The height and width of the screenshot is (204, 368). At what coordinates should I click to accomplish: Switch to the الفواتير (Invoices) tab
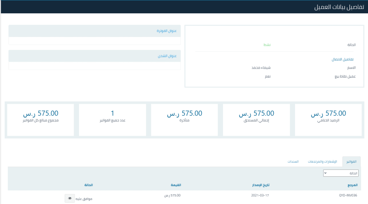coord(351,162)
